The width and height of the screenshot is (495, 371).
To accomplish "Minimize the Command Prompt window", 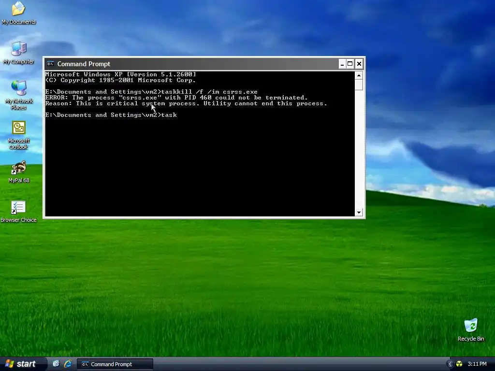I will click(x=342, y=64).
